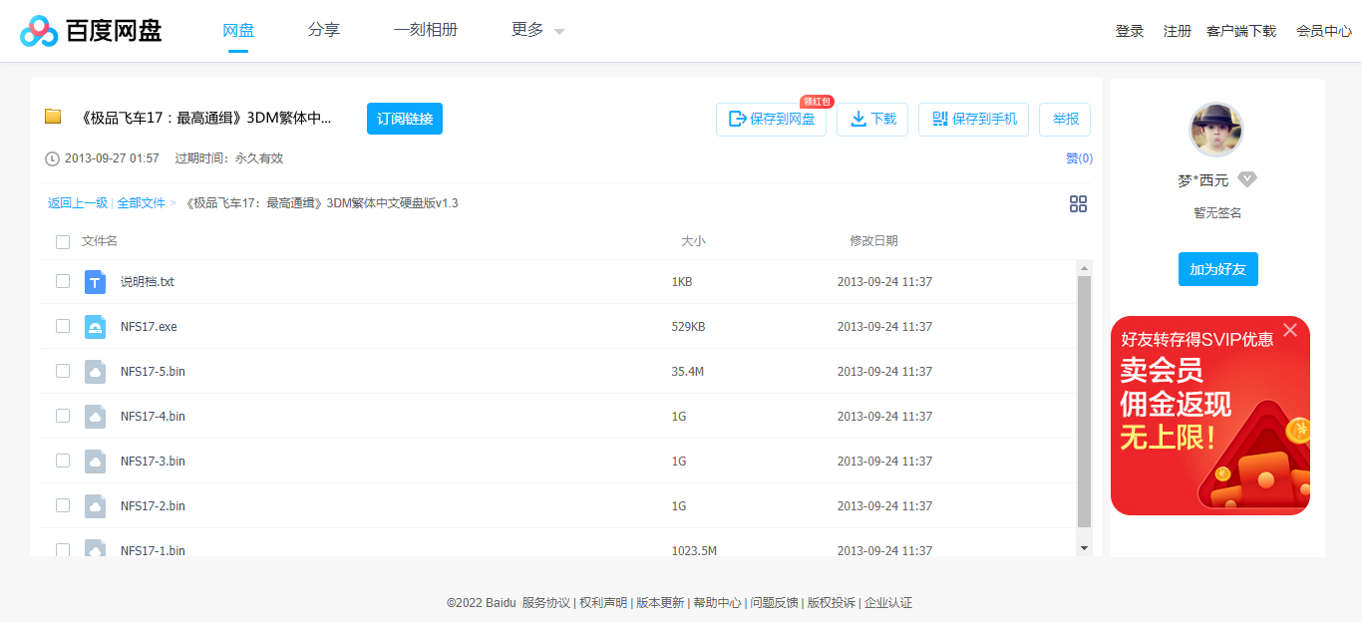Screen dimensions: 1362x622
Task: Click the uploader's avatar picture
Action: (1216, 130)
